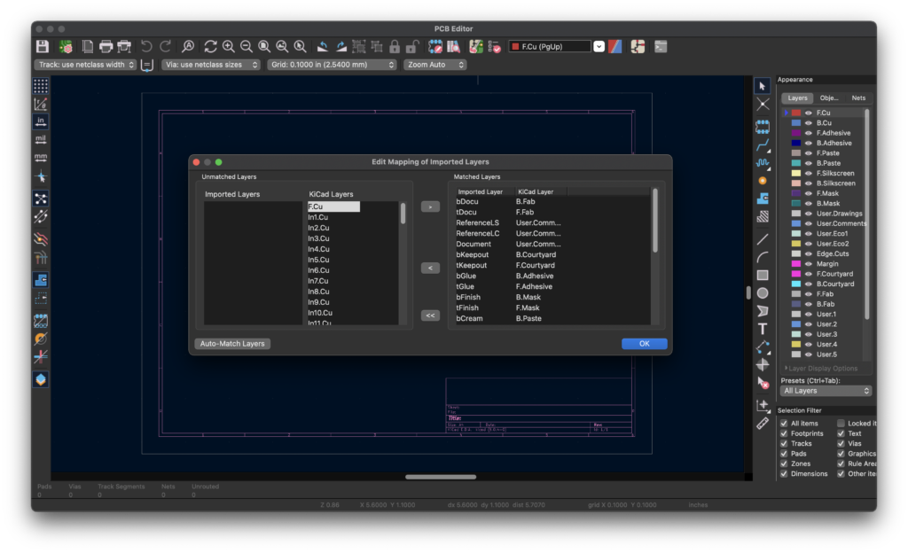The image size is (908, 553).
Task: Click the Zoom In icon
Action: pos(228,46)
